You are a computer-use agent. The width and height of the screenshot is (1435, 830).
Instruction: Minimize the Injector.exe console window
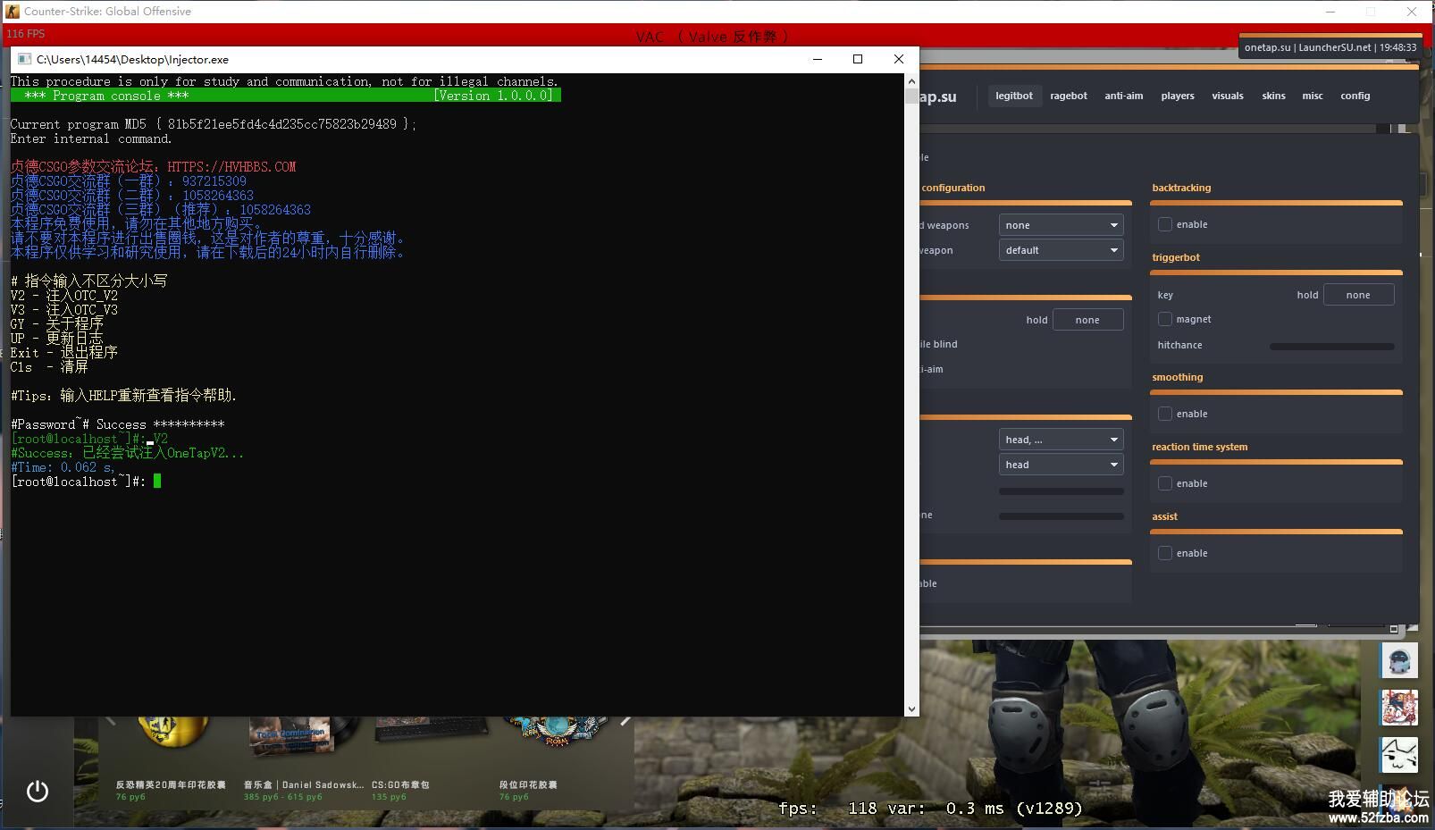point(817,59)
